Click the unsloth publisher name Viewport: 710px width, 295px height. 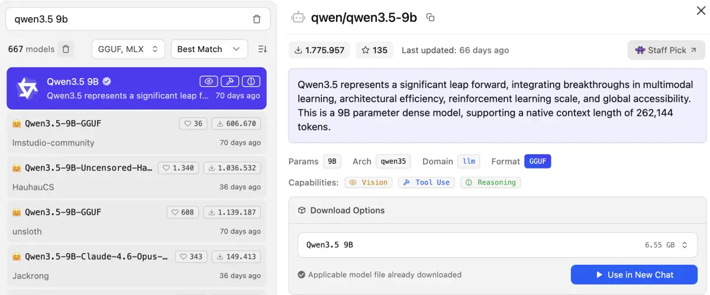[x=27, y=232]
